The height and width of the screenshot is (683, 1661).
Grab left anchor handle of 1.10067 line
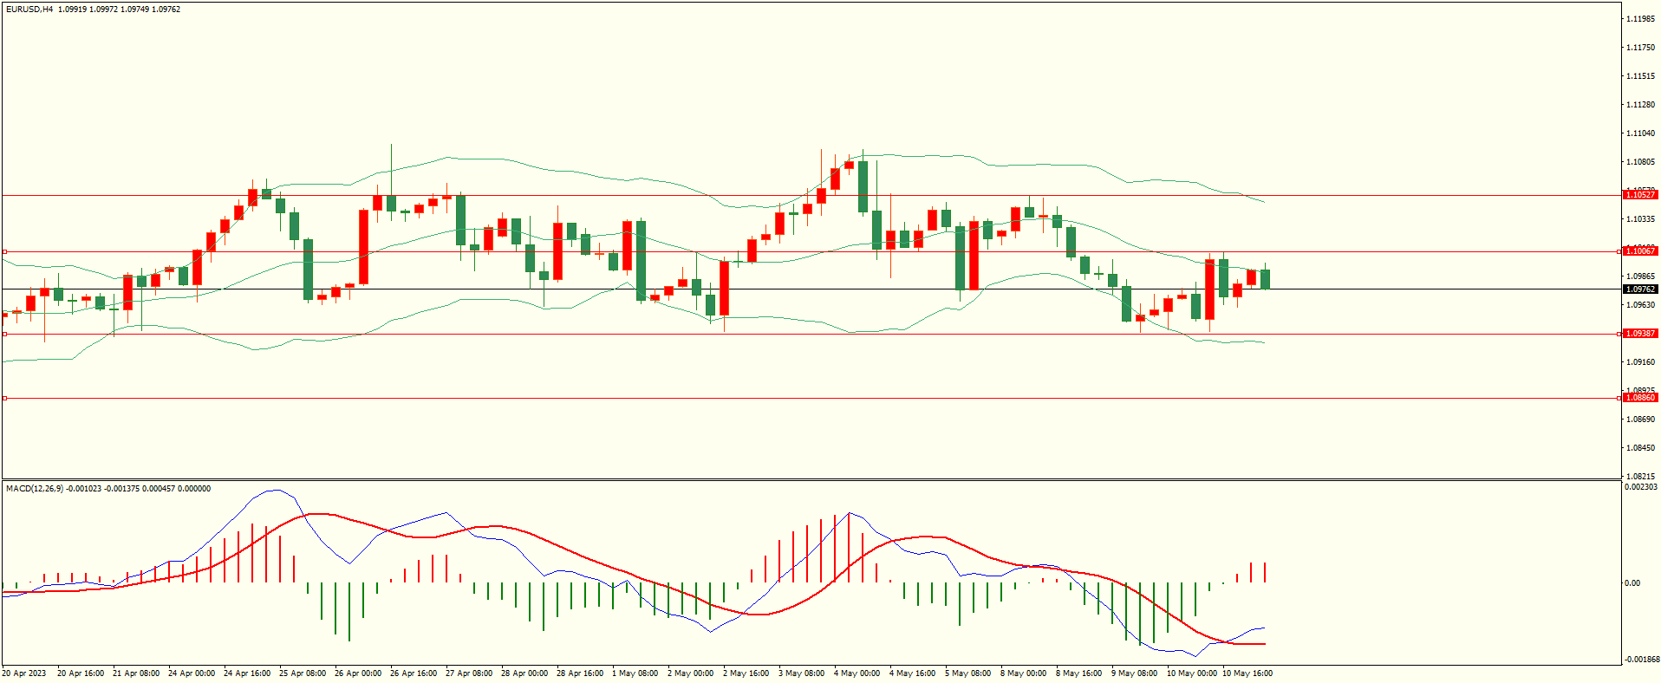click(x=4, y=252)
